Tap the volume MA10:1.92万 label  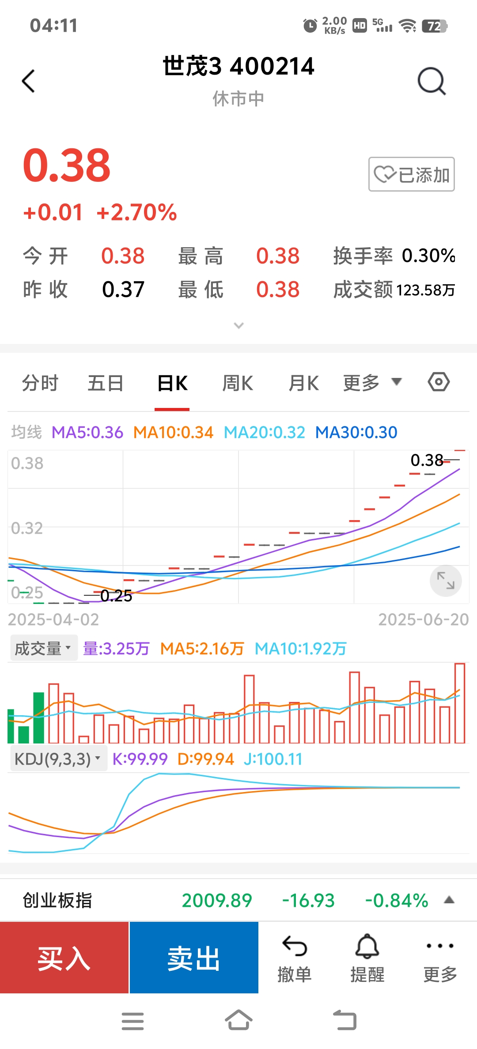301,649
